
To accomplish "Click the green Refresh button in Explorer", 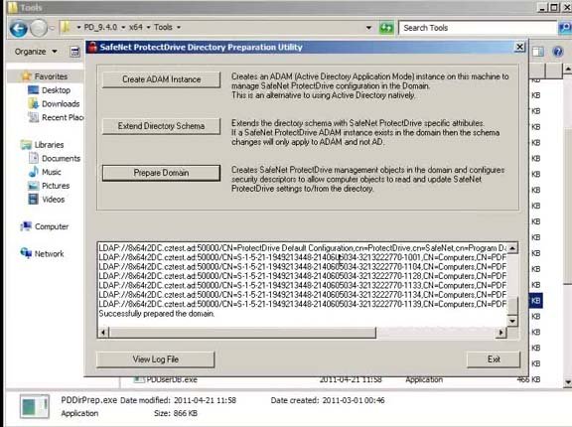I will click(386, 28).
